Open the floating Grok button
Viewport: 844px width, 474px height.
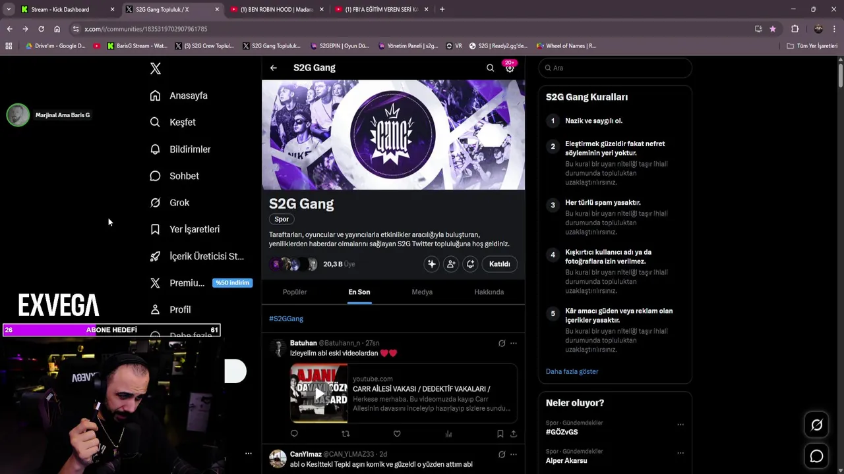point(816,425)
